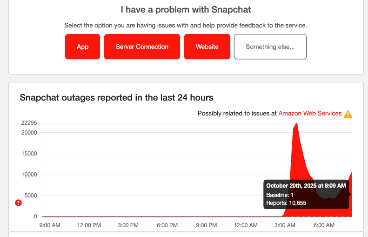Viewport: 368px width, 237px height.
Task: Click the 12:00 AM time axis label
Action: 245,225
